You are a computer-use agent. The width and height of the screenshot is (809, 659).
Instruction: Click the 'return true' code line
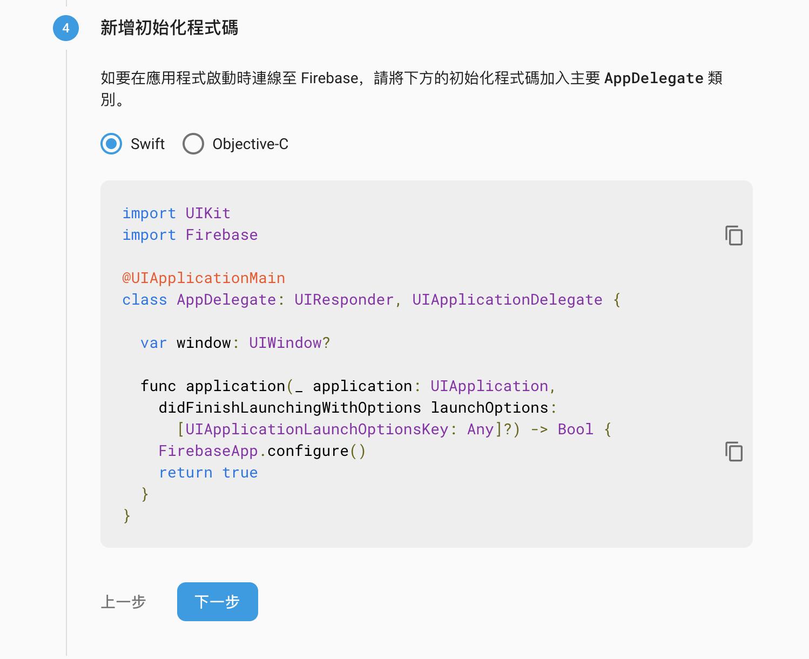(208, 473)
